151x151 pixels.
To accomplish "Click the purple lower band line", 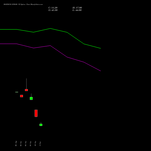I will [50, 46].
